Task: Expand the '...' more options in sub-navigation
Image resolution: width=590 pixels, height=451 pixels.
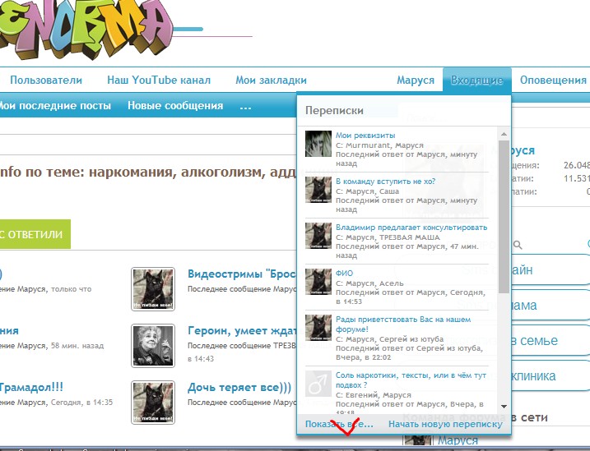Action: click(245, 106)
